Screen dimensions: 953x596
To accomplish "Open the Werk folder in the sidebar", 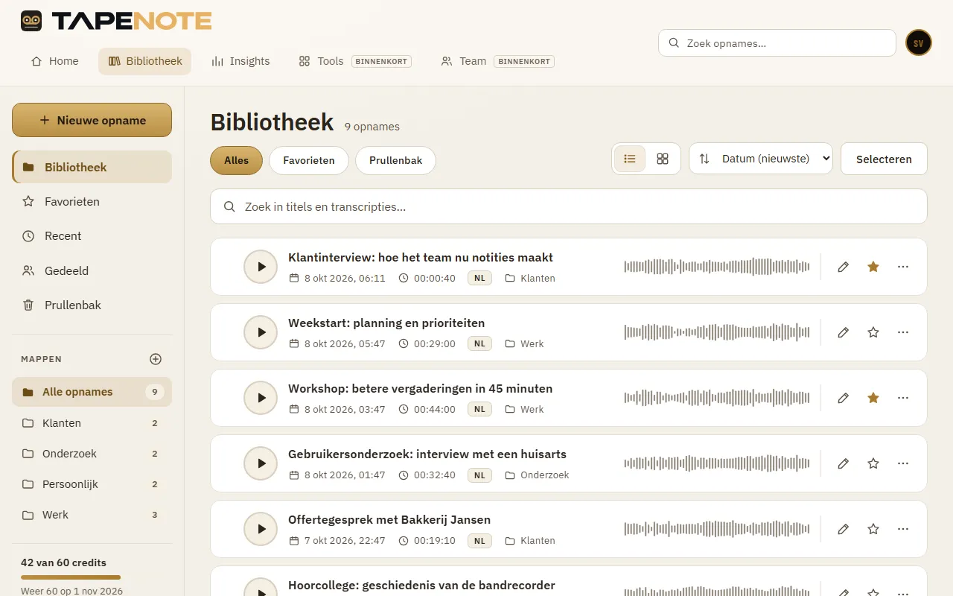I will (x=92, y=515).
